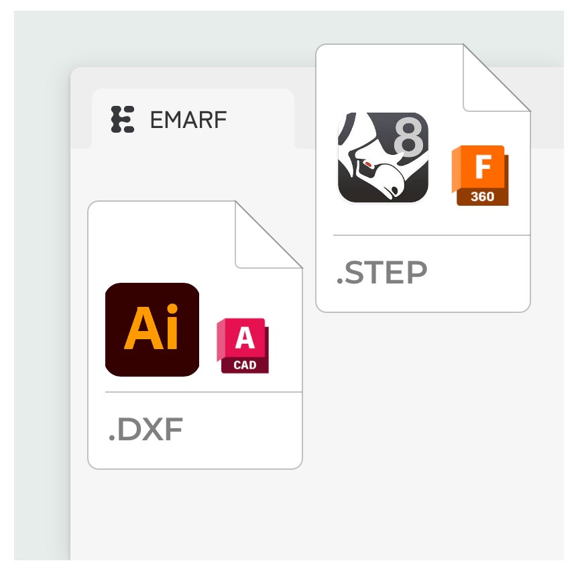This screenshot has width=578, height=575.
Task: Click the Rhino 8 icon
Action: point(383,157)
